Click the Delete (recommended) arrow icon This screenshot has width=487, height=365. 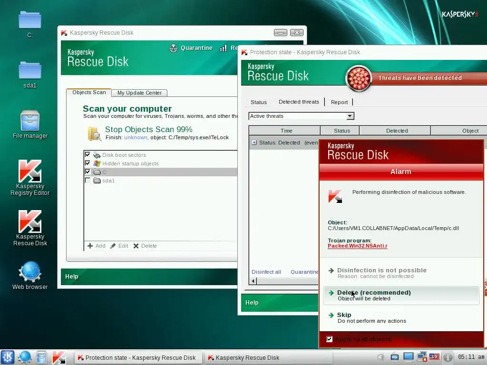coord(331,293)
